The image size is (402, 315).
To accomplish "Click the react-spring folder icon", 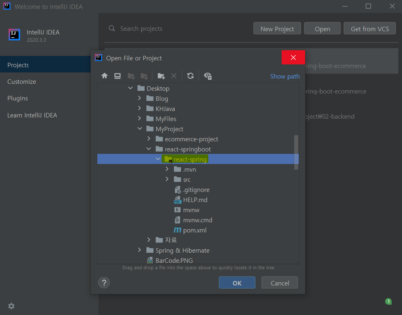I will [x=168, y=159].
